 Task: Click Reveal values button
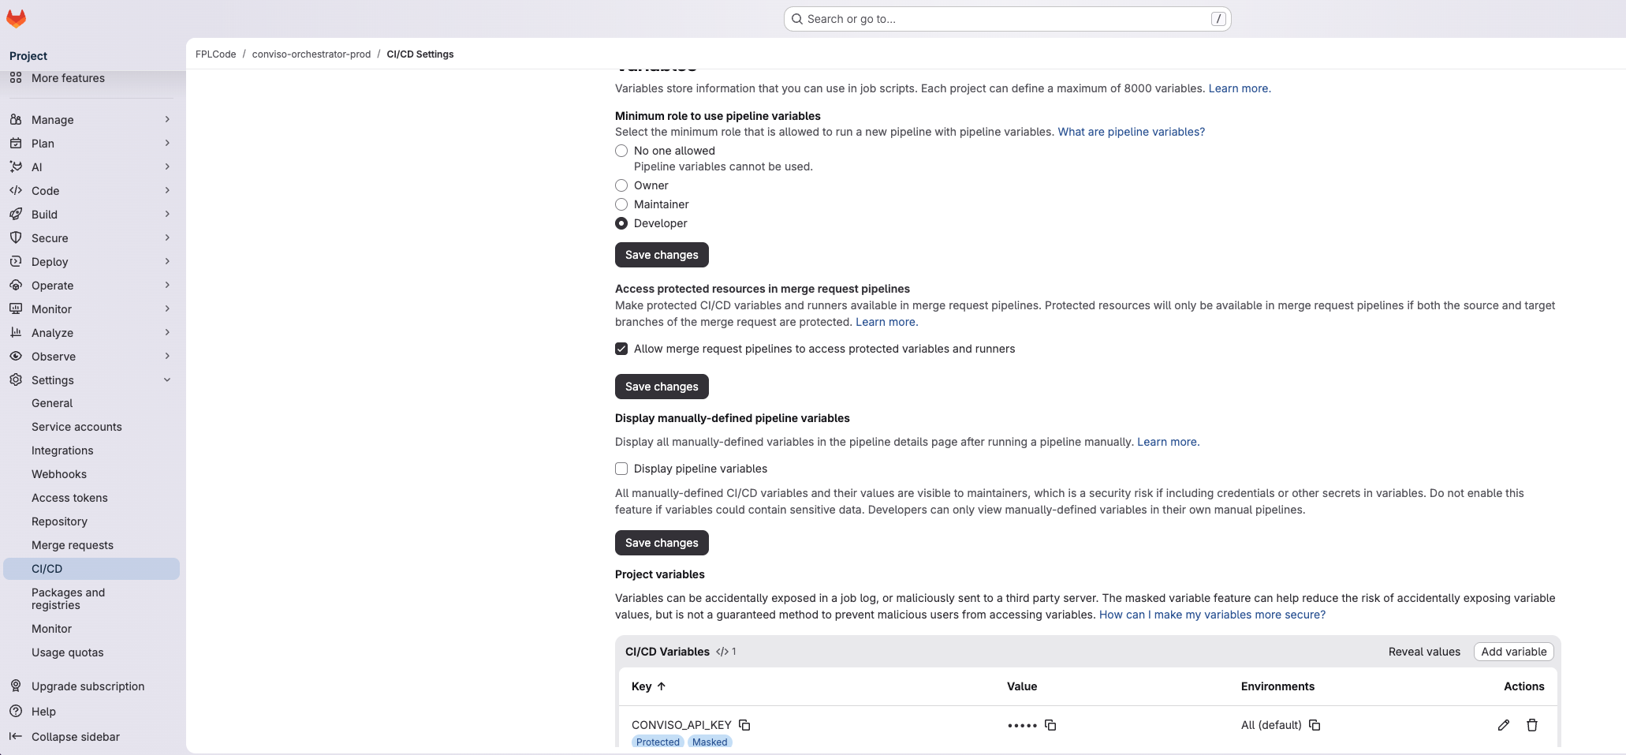pos(1424,652)
